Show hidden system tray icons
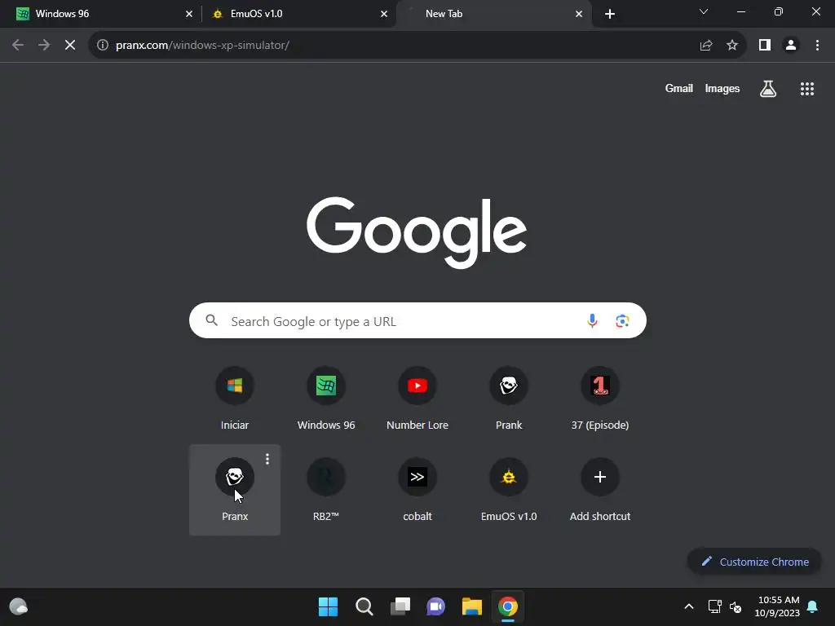 coord(688,606)
